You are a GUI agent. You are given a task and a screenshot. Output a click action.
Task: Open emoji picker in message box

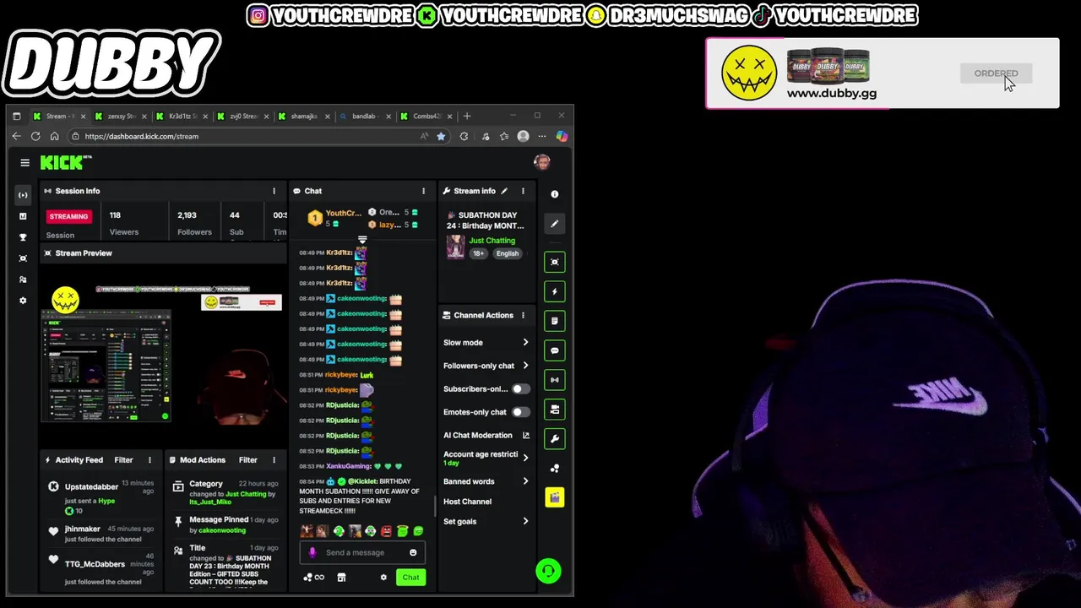(413, 552)
